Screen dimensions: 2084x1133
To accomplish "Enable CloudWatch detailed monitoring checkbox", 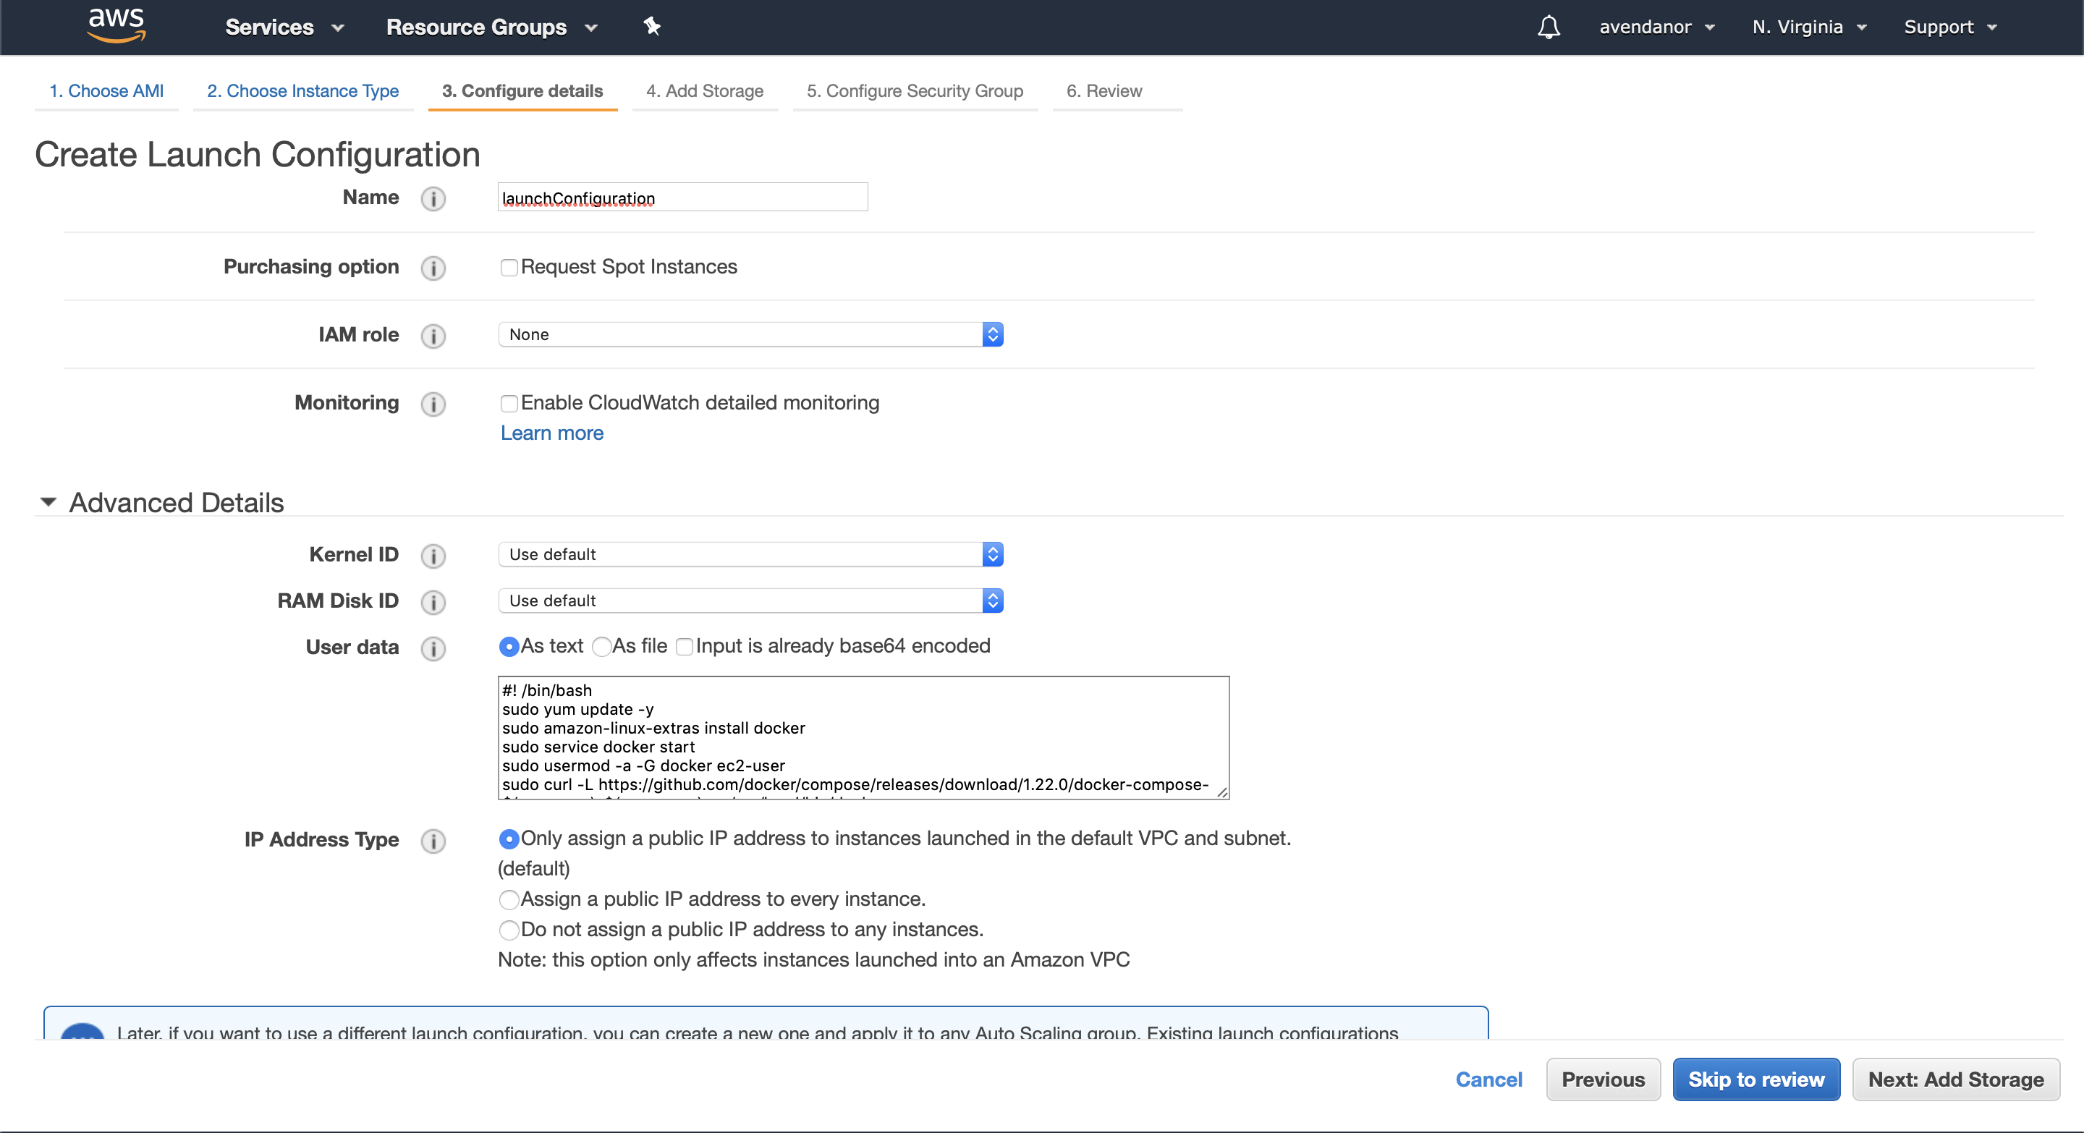I will [x=508, y=404].
